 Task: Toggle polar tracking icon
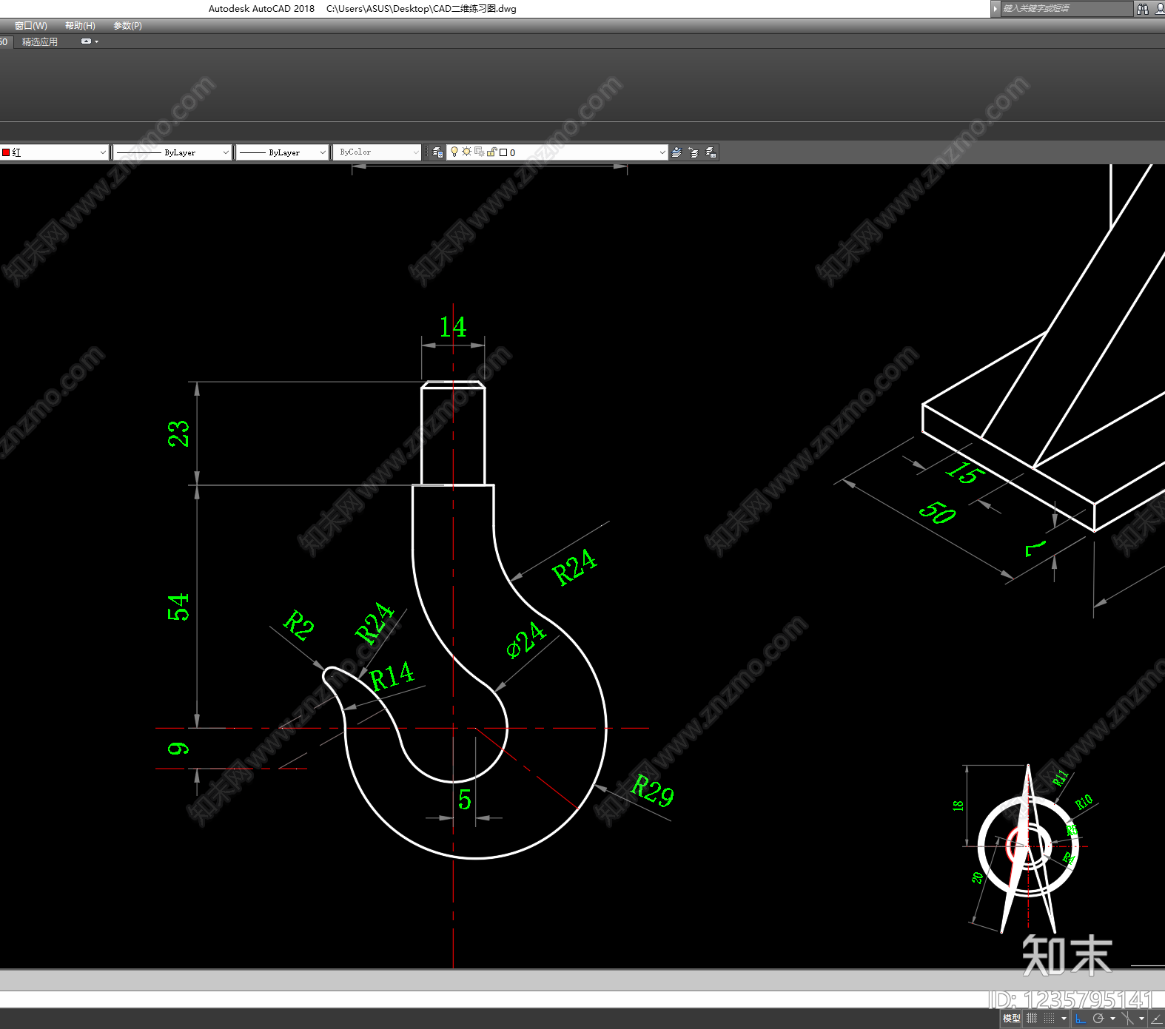[x=1098, y=1019]
